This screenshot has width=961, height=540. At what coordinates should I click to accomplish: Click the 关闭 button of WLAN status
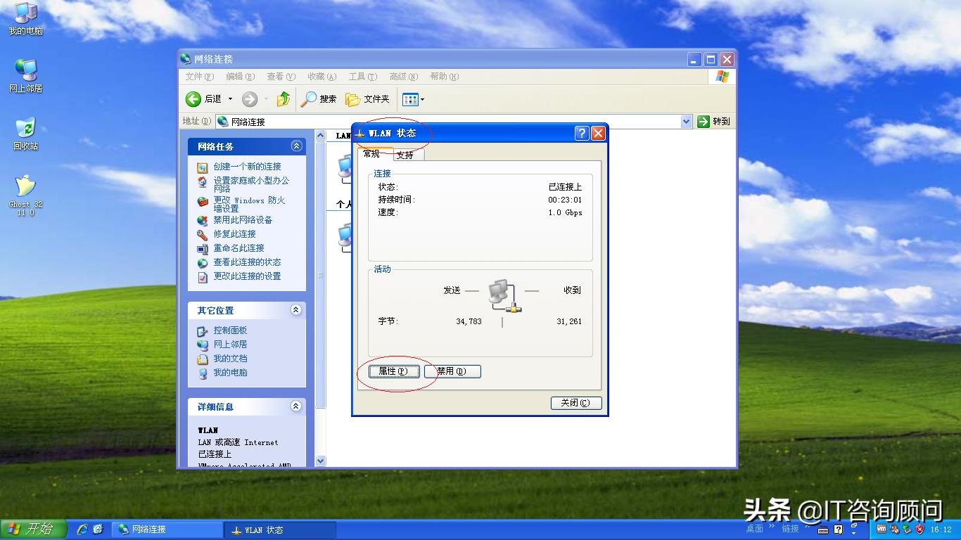click(575, 403)
